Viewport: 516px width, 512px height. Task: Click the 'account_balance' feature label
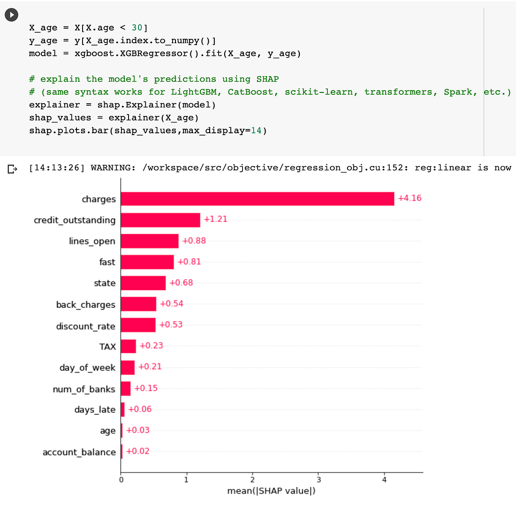coord(79,452)
